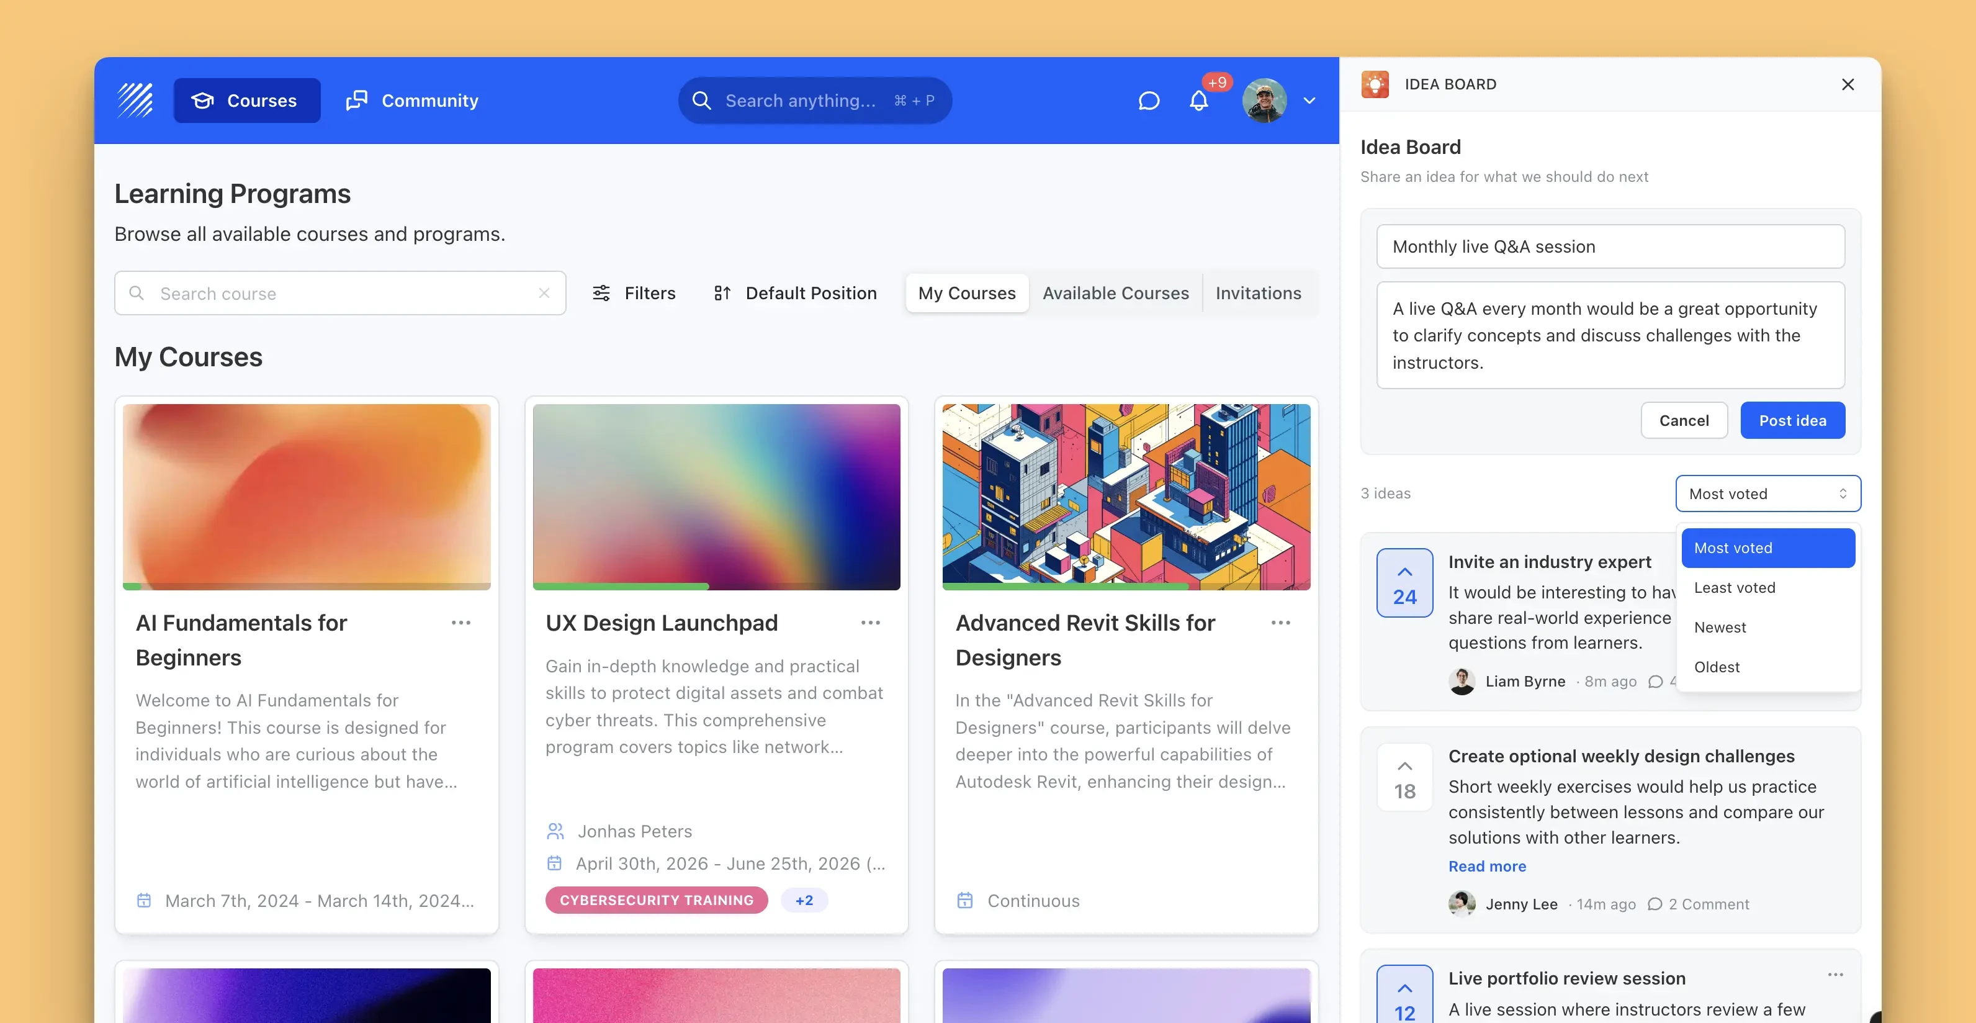1976x1023 pixels.
Task: Clear the Search course field
Action: point(544,293)
